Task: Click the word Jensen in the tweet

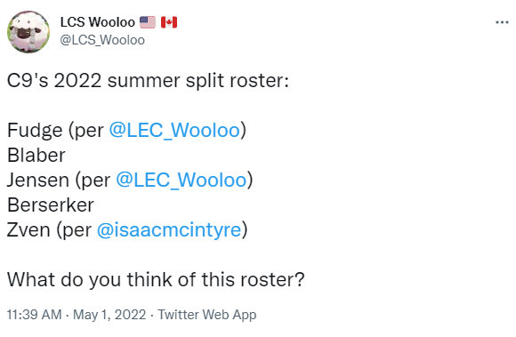Action: pyautogui.click(x=38, y=180)
